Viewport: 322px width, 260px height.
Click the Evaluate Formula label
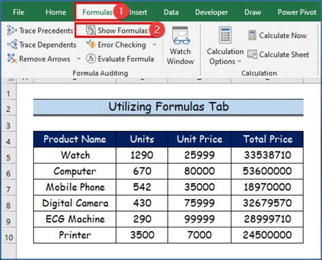click(126, 59)
